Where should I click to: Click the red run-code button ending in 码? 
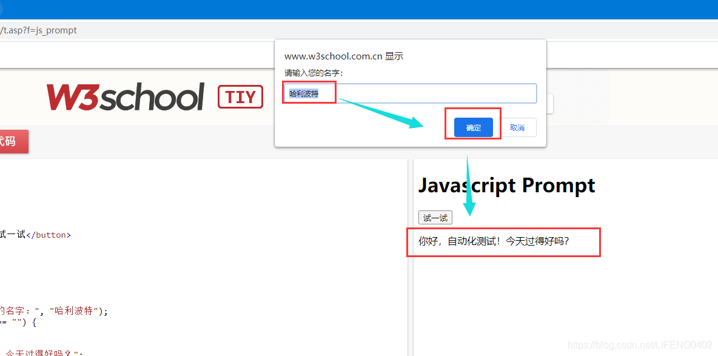click(14, 141)
